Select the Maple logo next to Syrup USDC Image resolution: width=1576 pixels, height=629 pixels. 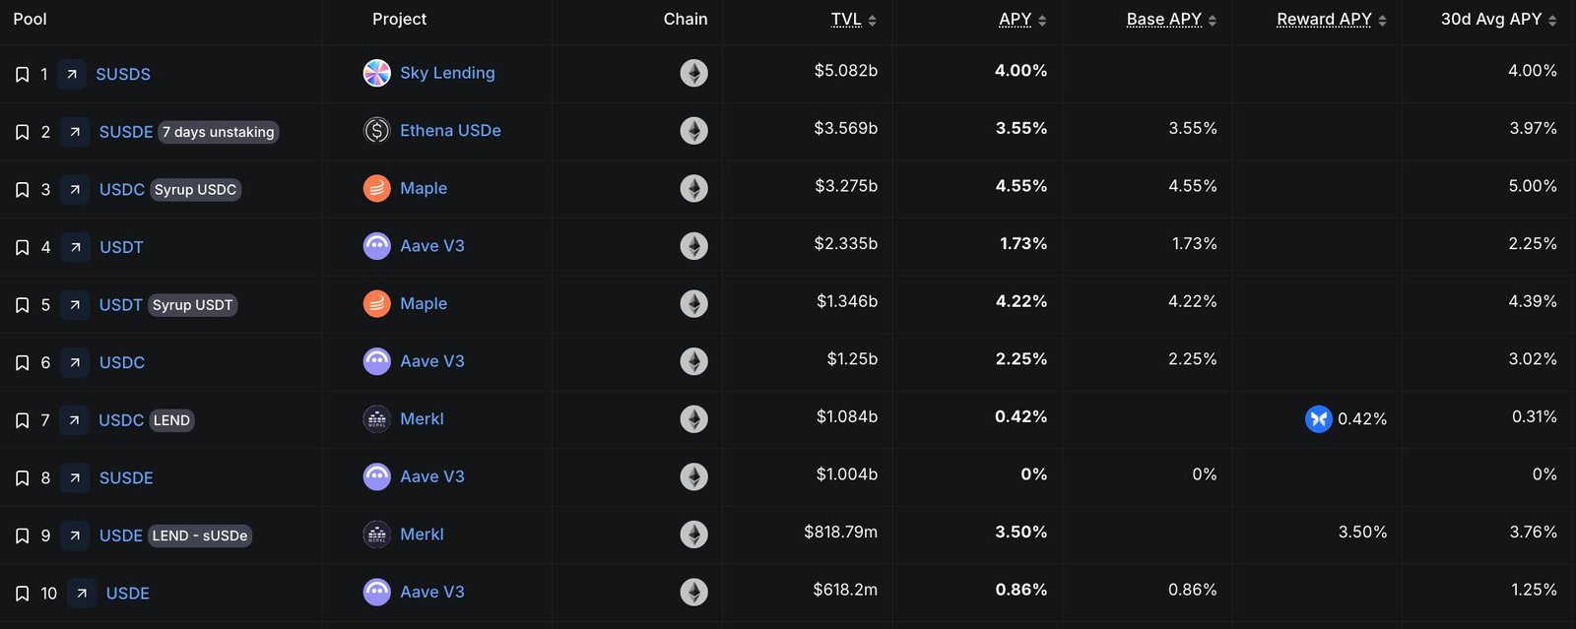[x=376, y=188]
